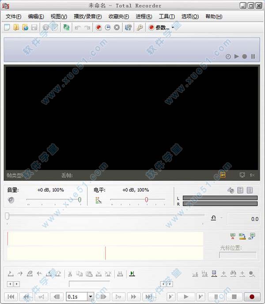Click the 1x video zoom indicator
265x304 pixels.
click(x=252, y=175)
